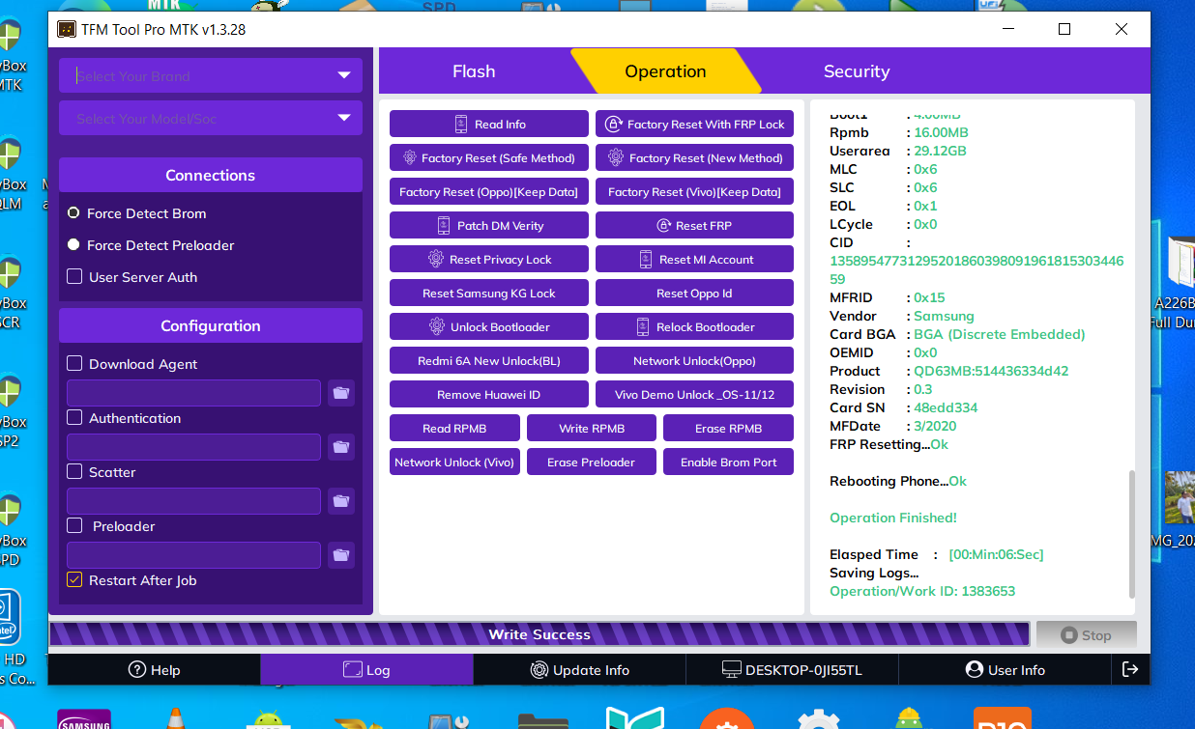Click the Download Agent path field
Image resolution: width=1195 pixels, height=729 pixels.
pos(193,393)
